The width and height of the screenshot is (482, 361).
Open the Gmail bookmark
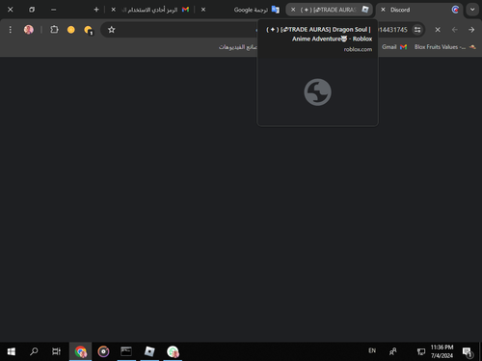pyautogui.click(x=394, y=47)
